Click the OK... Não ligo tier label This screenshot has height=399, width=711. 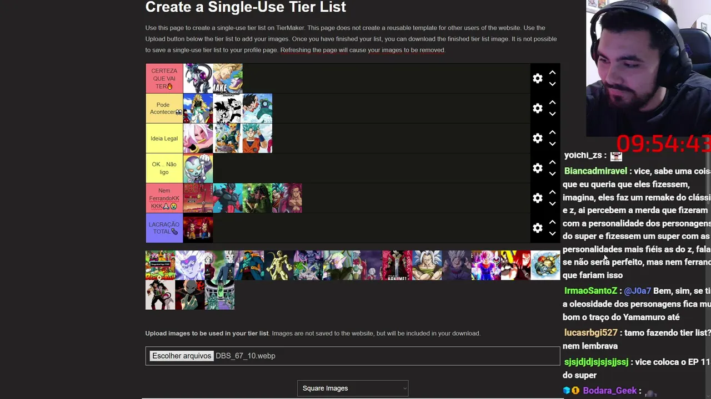click(x=164, y=168)
